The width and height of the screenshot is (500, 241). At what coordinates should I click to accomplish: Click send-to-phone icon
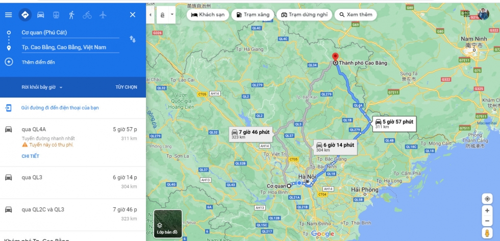click(9, 108)
